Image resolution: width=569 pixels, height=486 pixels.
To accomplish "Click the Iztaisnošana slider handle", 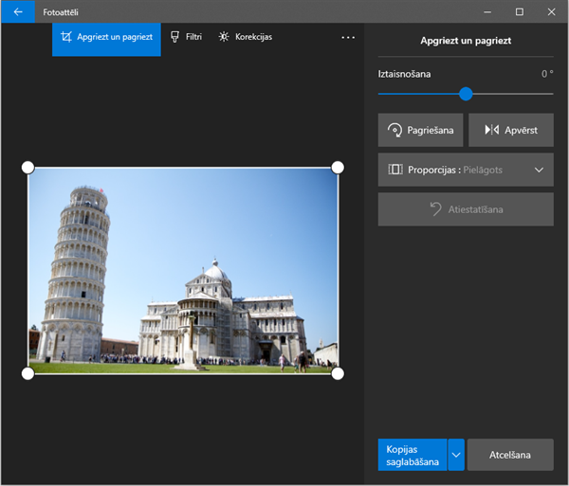I will (466, 94).
